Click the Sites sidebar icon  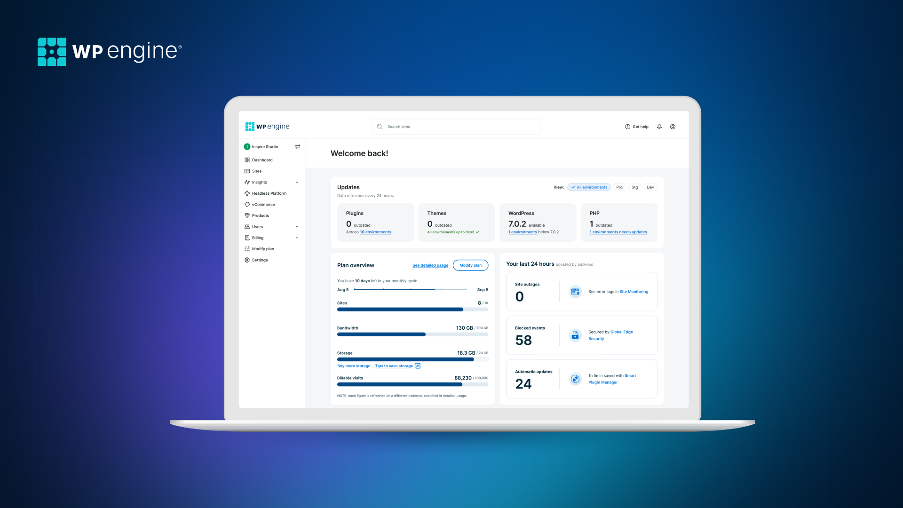click(x=247, y=171)
